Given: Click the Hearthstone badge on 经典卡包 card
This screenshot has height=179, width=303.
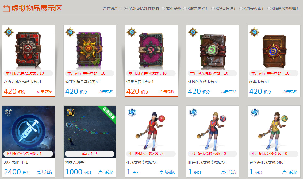Looking at the screenshot, I should [x=254, y=32].
